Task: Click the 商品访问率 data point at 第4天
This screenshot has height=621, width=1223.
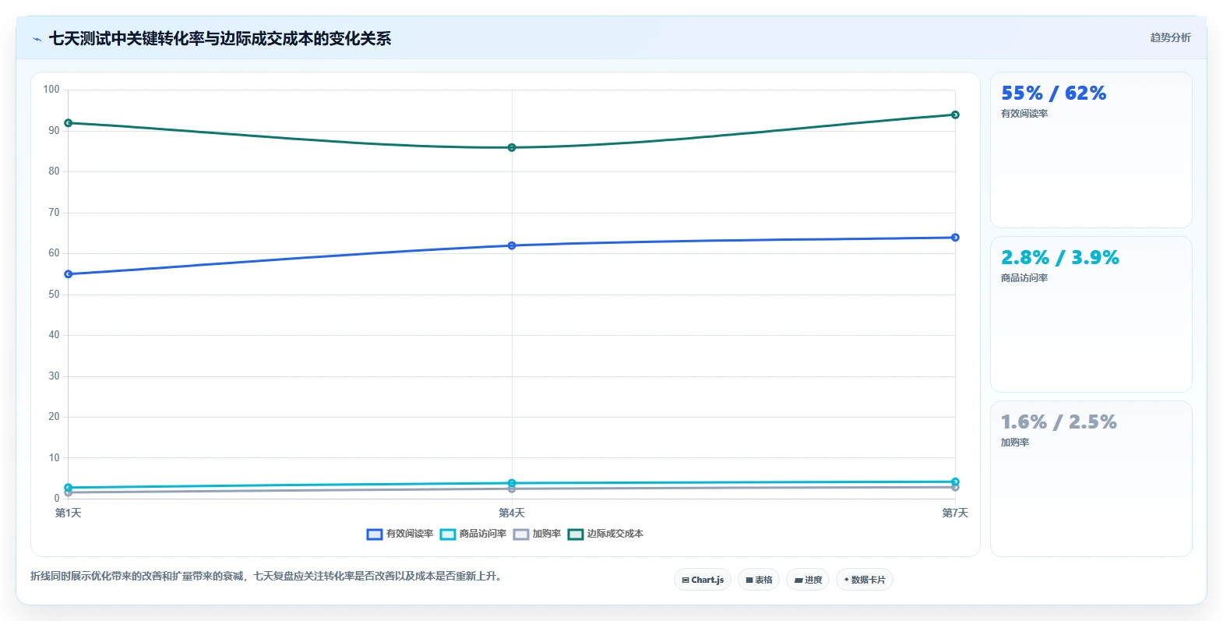Action: click(512, 483)
